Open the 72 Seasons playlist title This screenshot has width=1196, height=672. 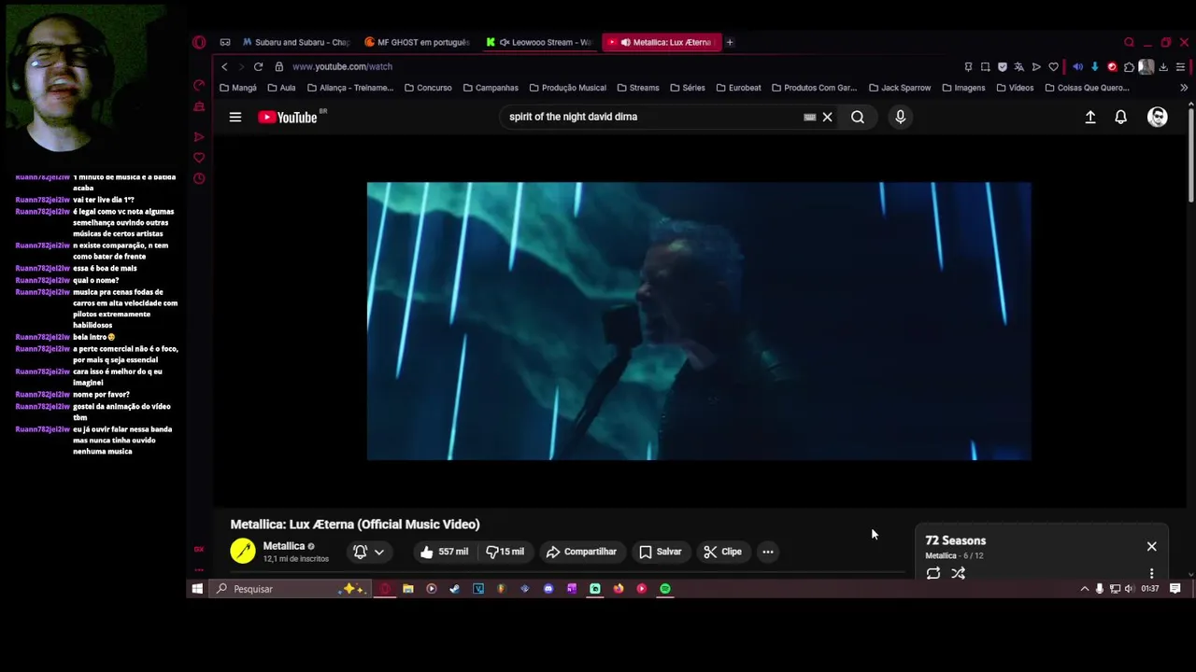click(x=956, y=540)
